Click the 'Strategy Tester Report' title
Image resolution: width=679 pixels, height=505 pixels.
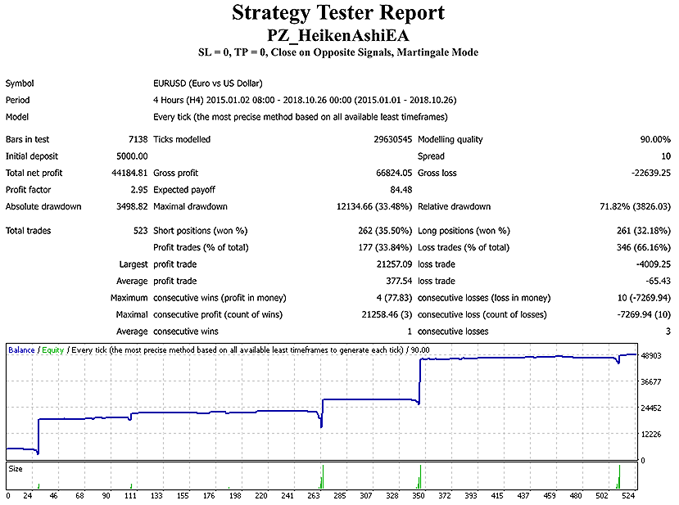tap(338, 13)
